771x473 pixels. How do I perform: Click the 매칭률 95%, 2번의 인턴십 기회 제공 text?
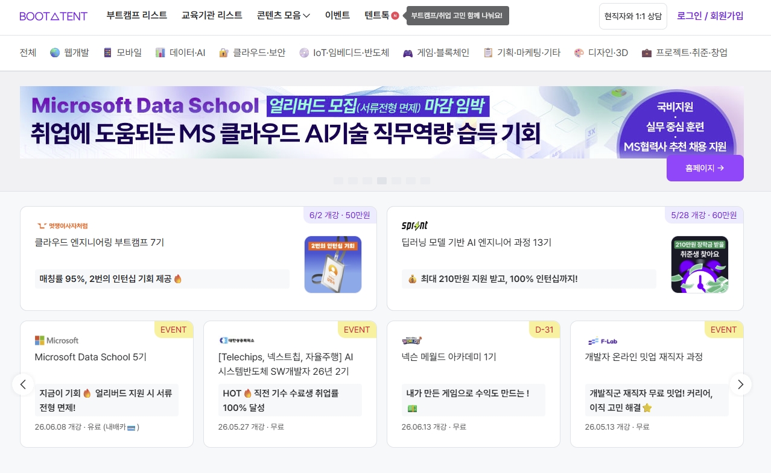coord(110,279)
